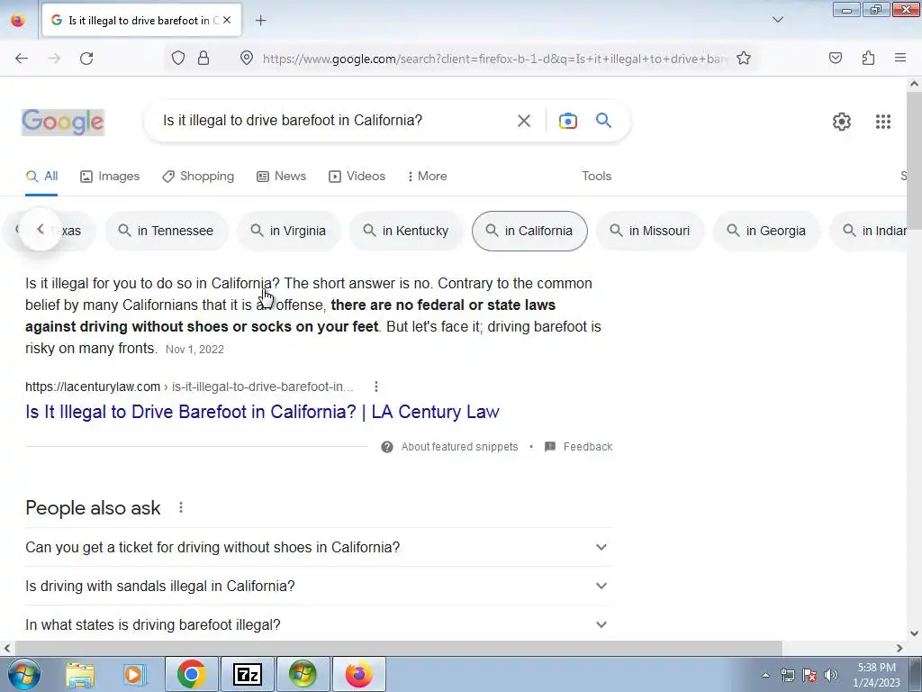Image resolution: width=922 pixels, height=692 pixels.
Task: Open the Windows Start menu
Action: [x=23, y=674]
